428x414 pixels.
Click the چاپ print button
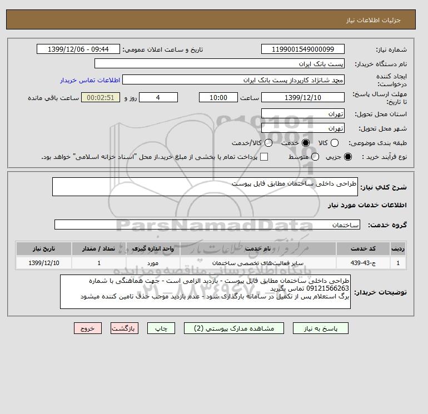(x=161, y=328)
